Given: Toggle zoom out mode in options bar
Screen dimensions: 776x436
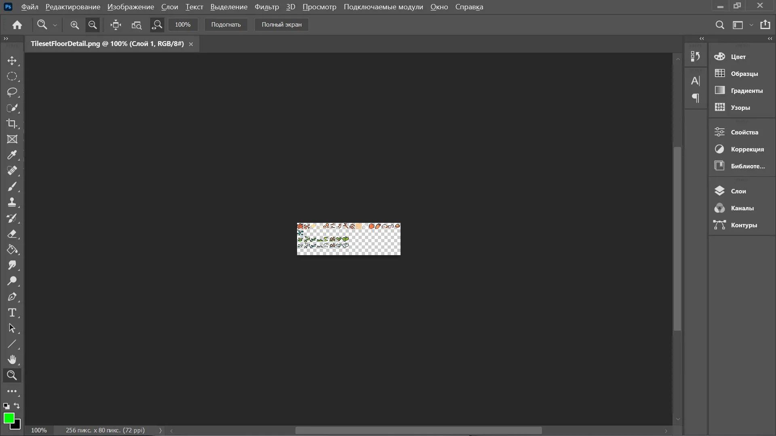Looking at the screenshot, I should [93, 25].
